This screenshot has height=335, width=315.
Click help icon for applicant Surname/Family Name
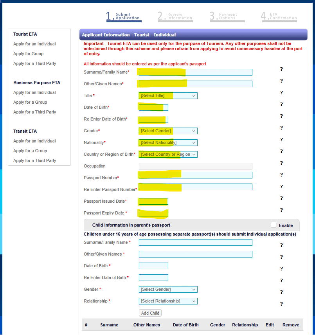281,69
